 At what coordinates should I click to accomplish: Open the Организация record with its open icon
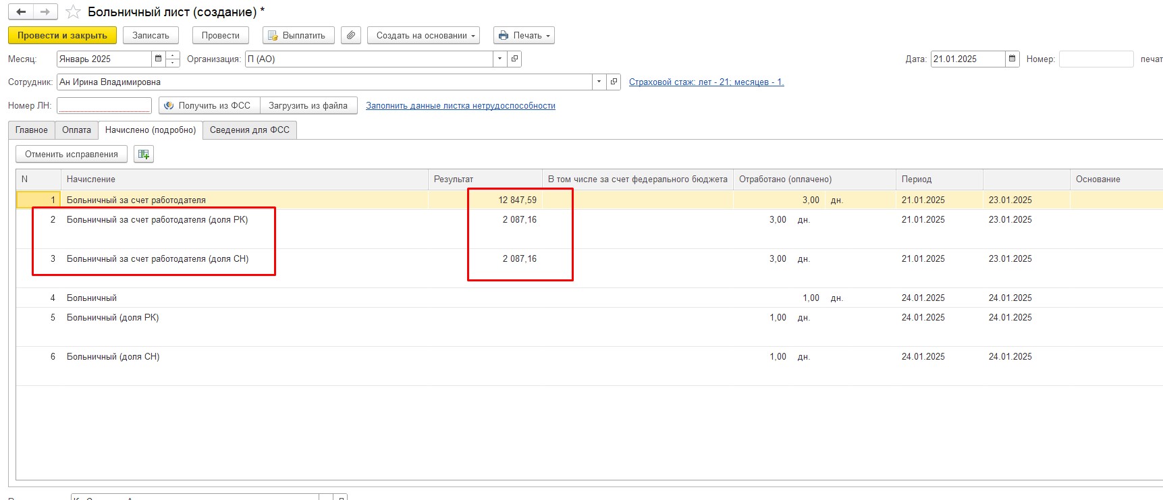[x=514, y=59]
